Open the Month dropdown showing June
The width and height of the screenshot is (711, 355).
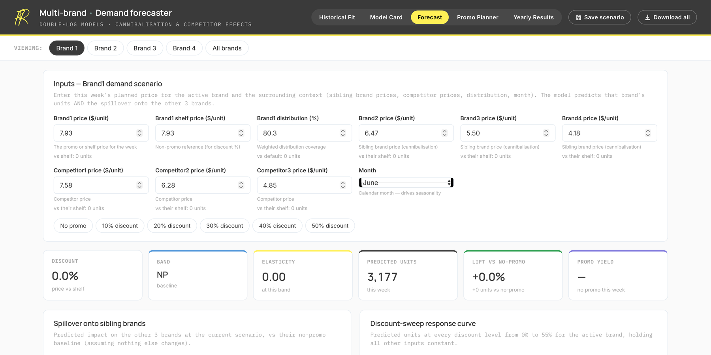[406, 183]
